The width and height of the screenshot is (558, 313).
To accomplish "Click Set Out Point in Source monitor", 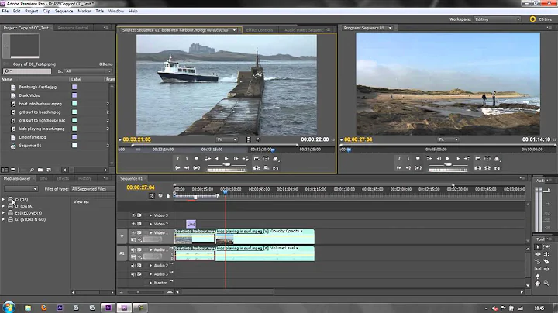I will point(187,159).
